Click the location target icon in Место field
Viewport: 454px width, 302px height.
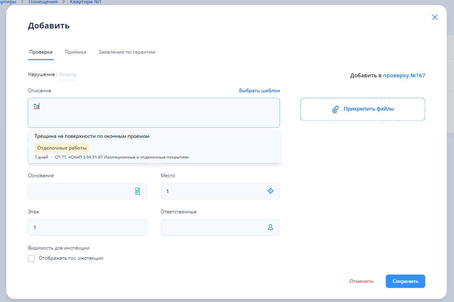click(271, 191)
